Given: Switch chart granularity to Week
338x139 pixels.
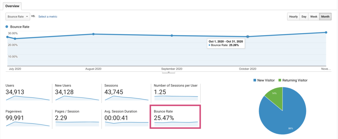Looking at the screenshot, I should pos(314,17).
